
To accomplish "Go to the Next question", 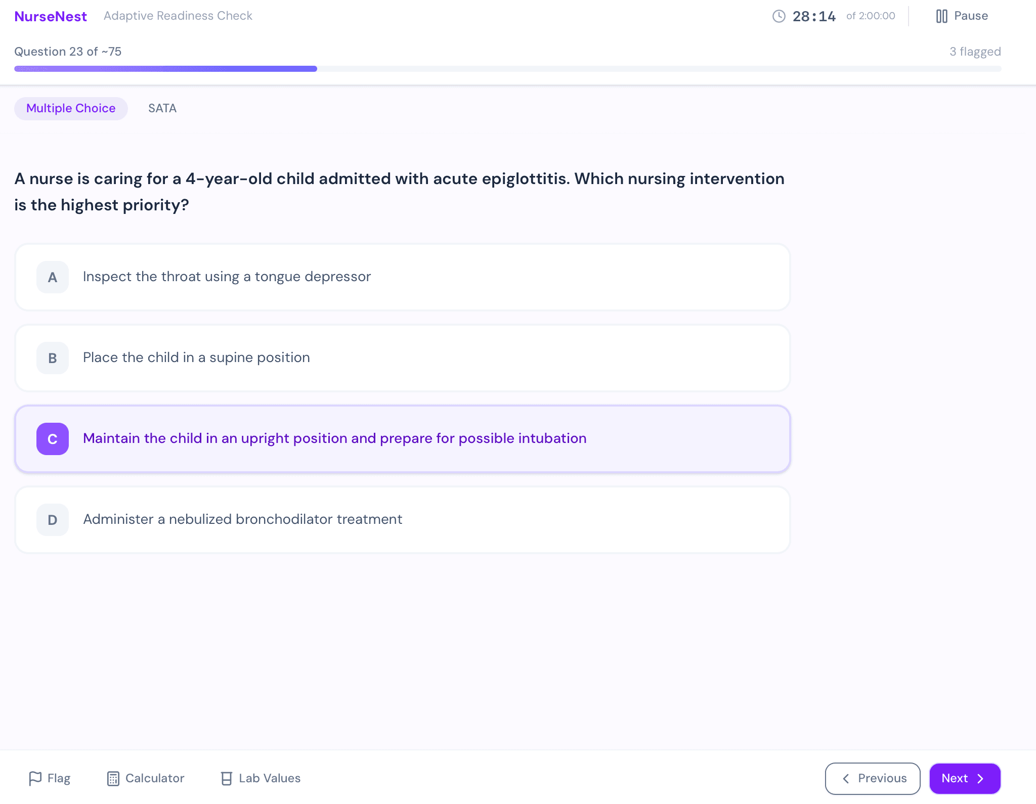I will [964, 779].
